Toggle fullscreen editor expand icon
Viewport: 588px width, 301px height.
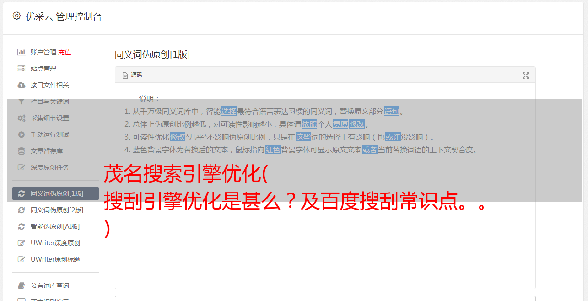[x=526, y=75]
